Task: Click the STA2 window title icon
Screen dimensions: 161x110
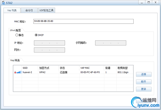Action: pos(3,3)
